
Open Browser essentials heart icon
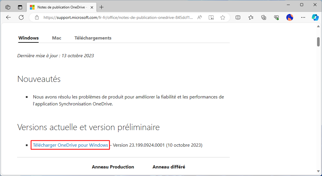coord(276,17)
